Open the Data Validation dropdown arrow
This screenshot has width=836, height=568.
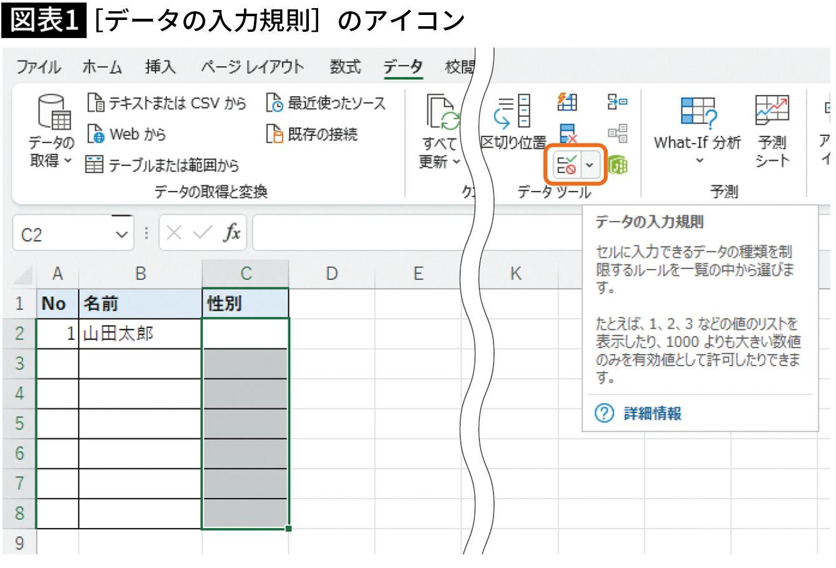click(x=590, y=165)
